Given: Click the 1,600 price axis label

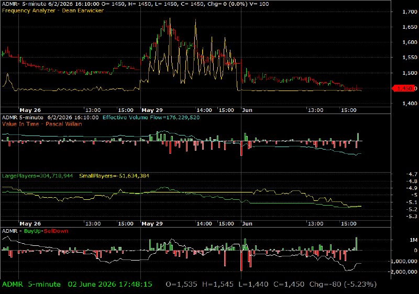Looking at the screenshot, I should pos(410,42).
